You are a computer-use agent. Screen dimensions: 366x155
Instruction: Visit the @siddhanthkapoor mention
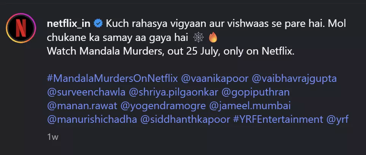(185, 119)
